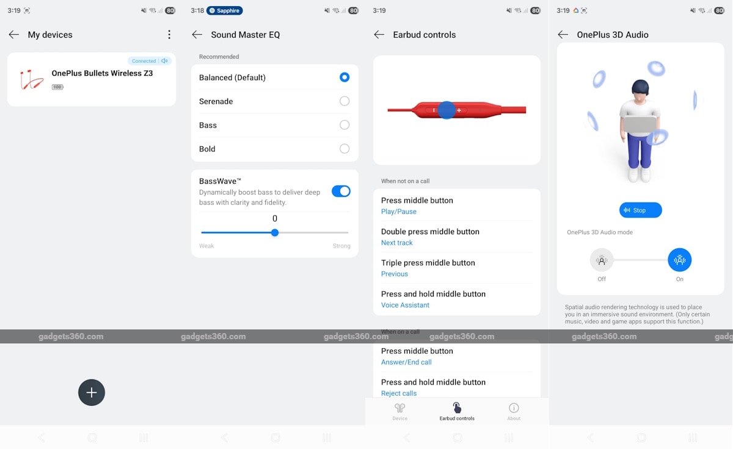This screenshot has width=733, height=449.
Task: Select Bass radio button
Action: [x=345, y=125]
